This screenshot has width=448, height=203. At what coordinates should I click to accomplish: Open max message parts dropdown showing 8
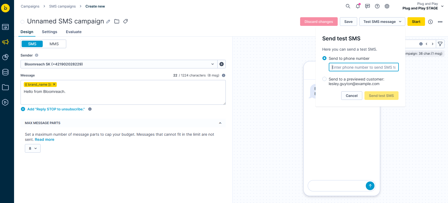[x=33, y=148]
